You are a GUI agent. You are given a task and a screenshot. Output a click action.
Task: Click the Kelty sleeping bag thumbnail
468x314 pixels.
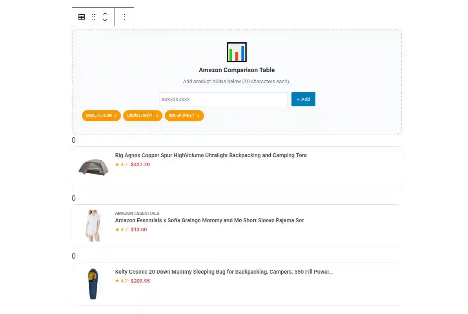click(93, 284)
